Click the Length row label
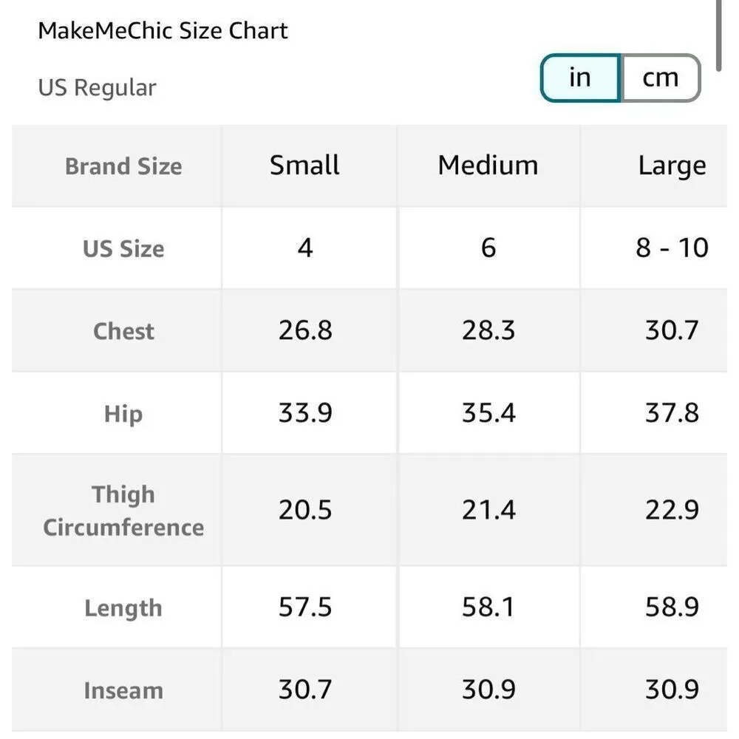 [123, 608]
